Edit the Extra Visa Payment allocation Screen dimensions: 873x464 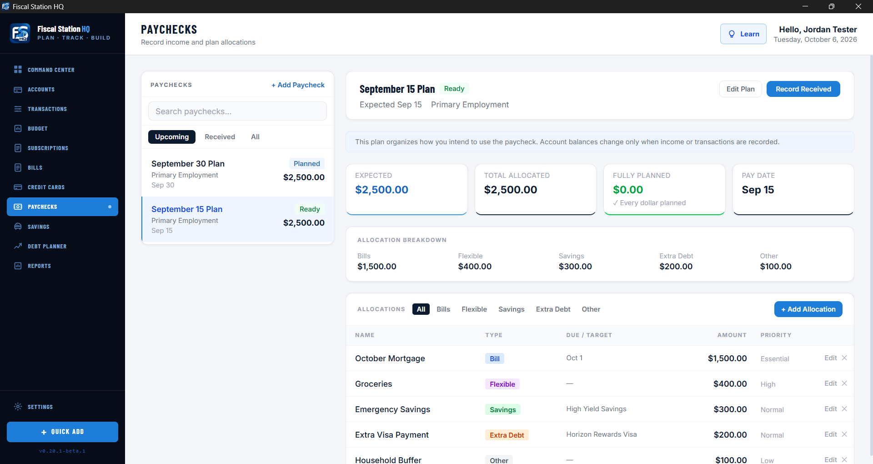click(830, 434)
